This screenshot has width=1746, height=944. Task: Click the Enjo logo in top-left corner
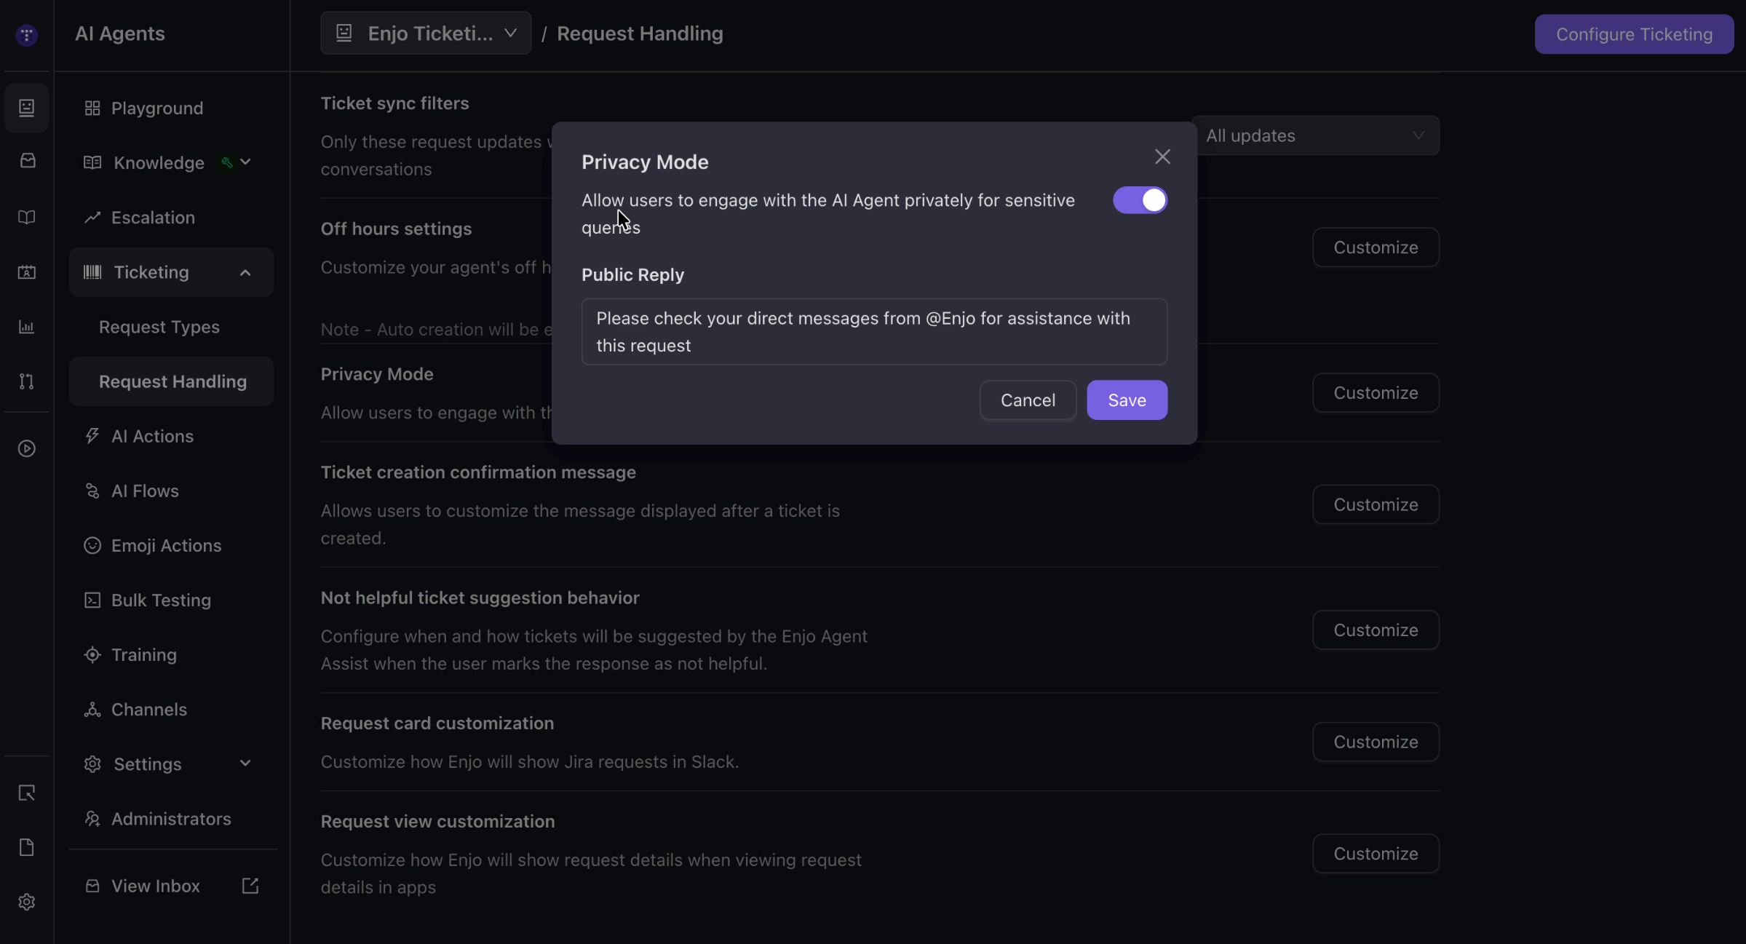click(x=27, y=34)
